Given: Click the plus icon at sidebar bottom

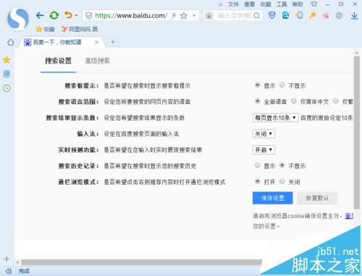Looking at the screenshot, I should click(x=7, y=259).
